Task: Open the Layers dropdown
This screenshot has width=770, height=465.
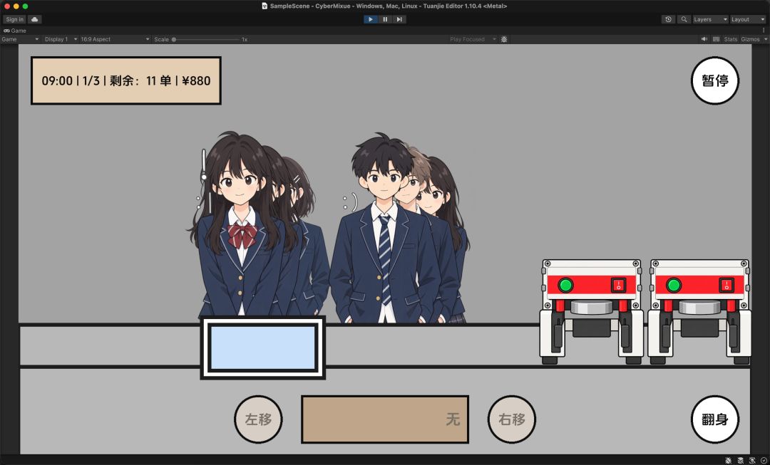Action: 710,19
